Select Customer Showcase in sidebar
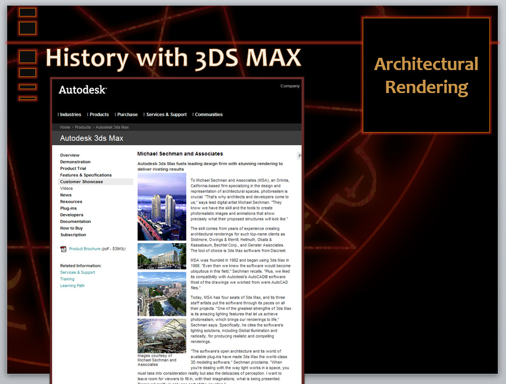The image size is (506, 384). [x=96, y=182]
